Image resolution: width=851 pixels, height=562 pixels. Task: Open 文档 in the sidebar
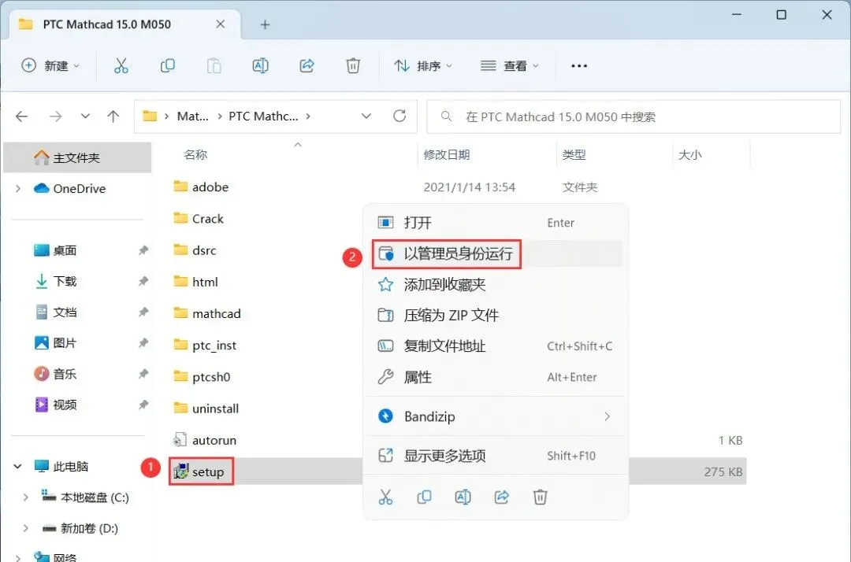(x=65, y=312)
